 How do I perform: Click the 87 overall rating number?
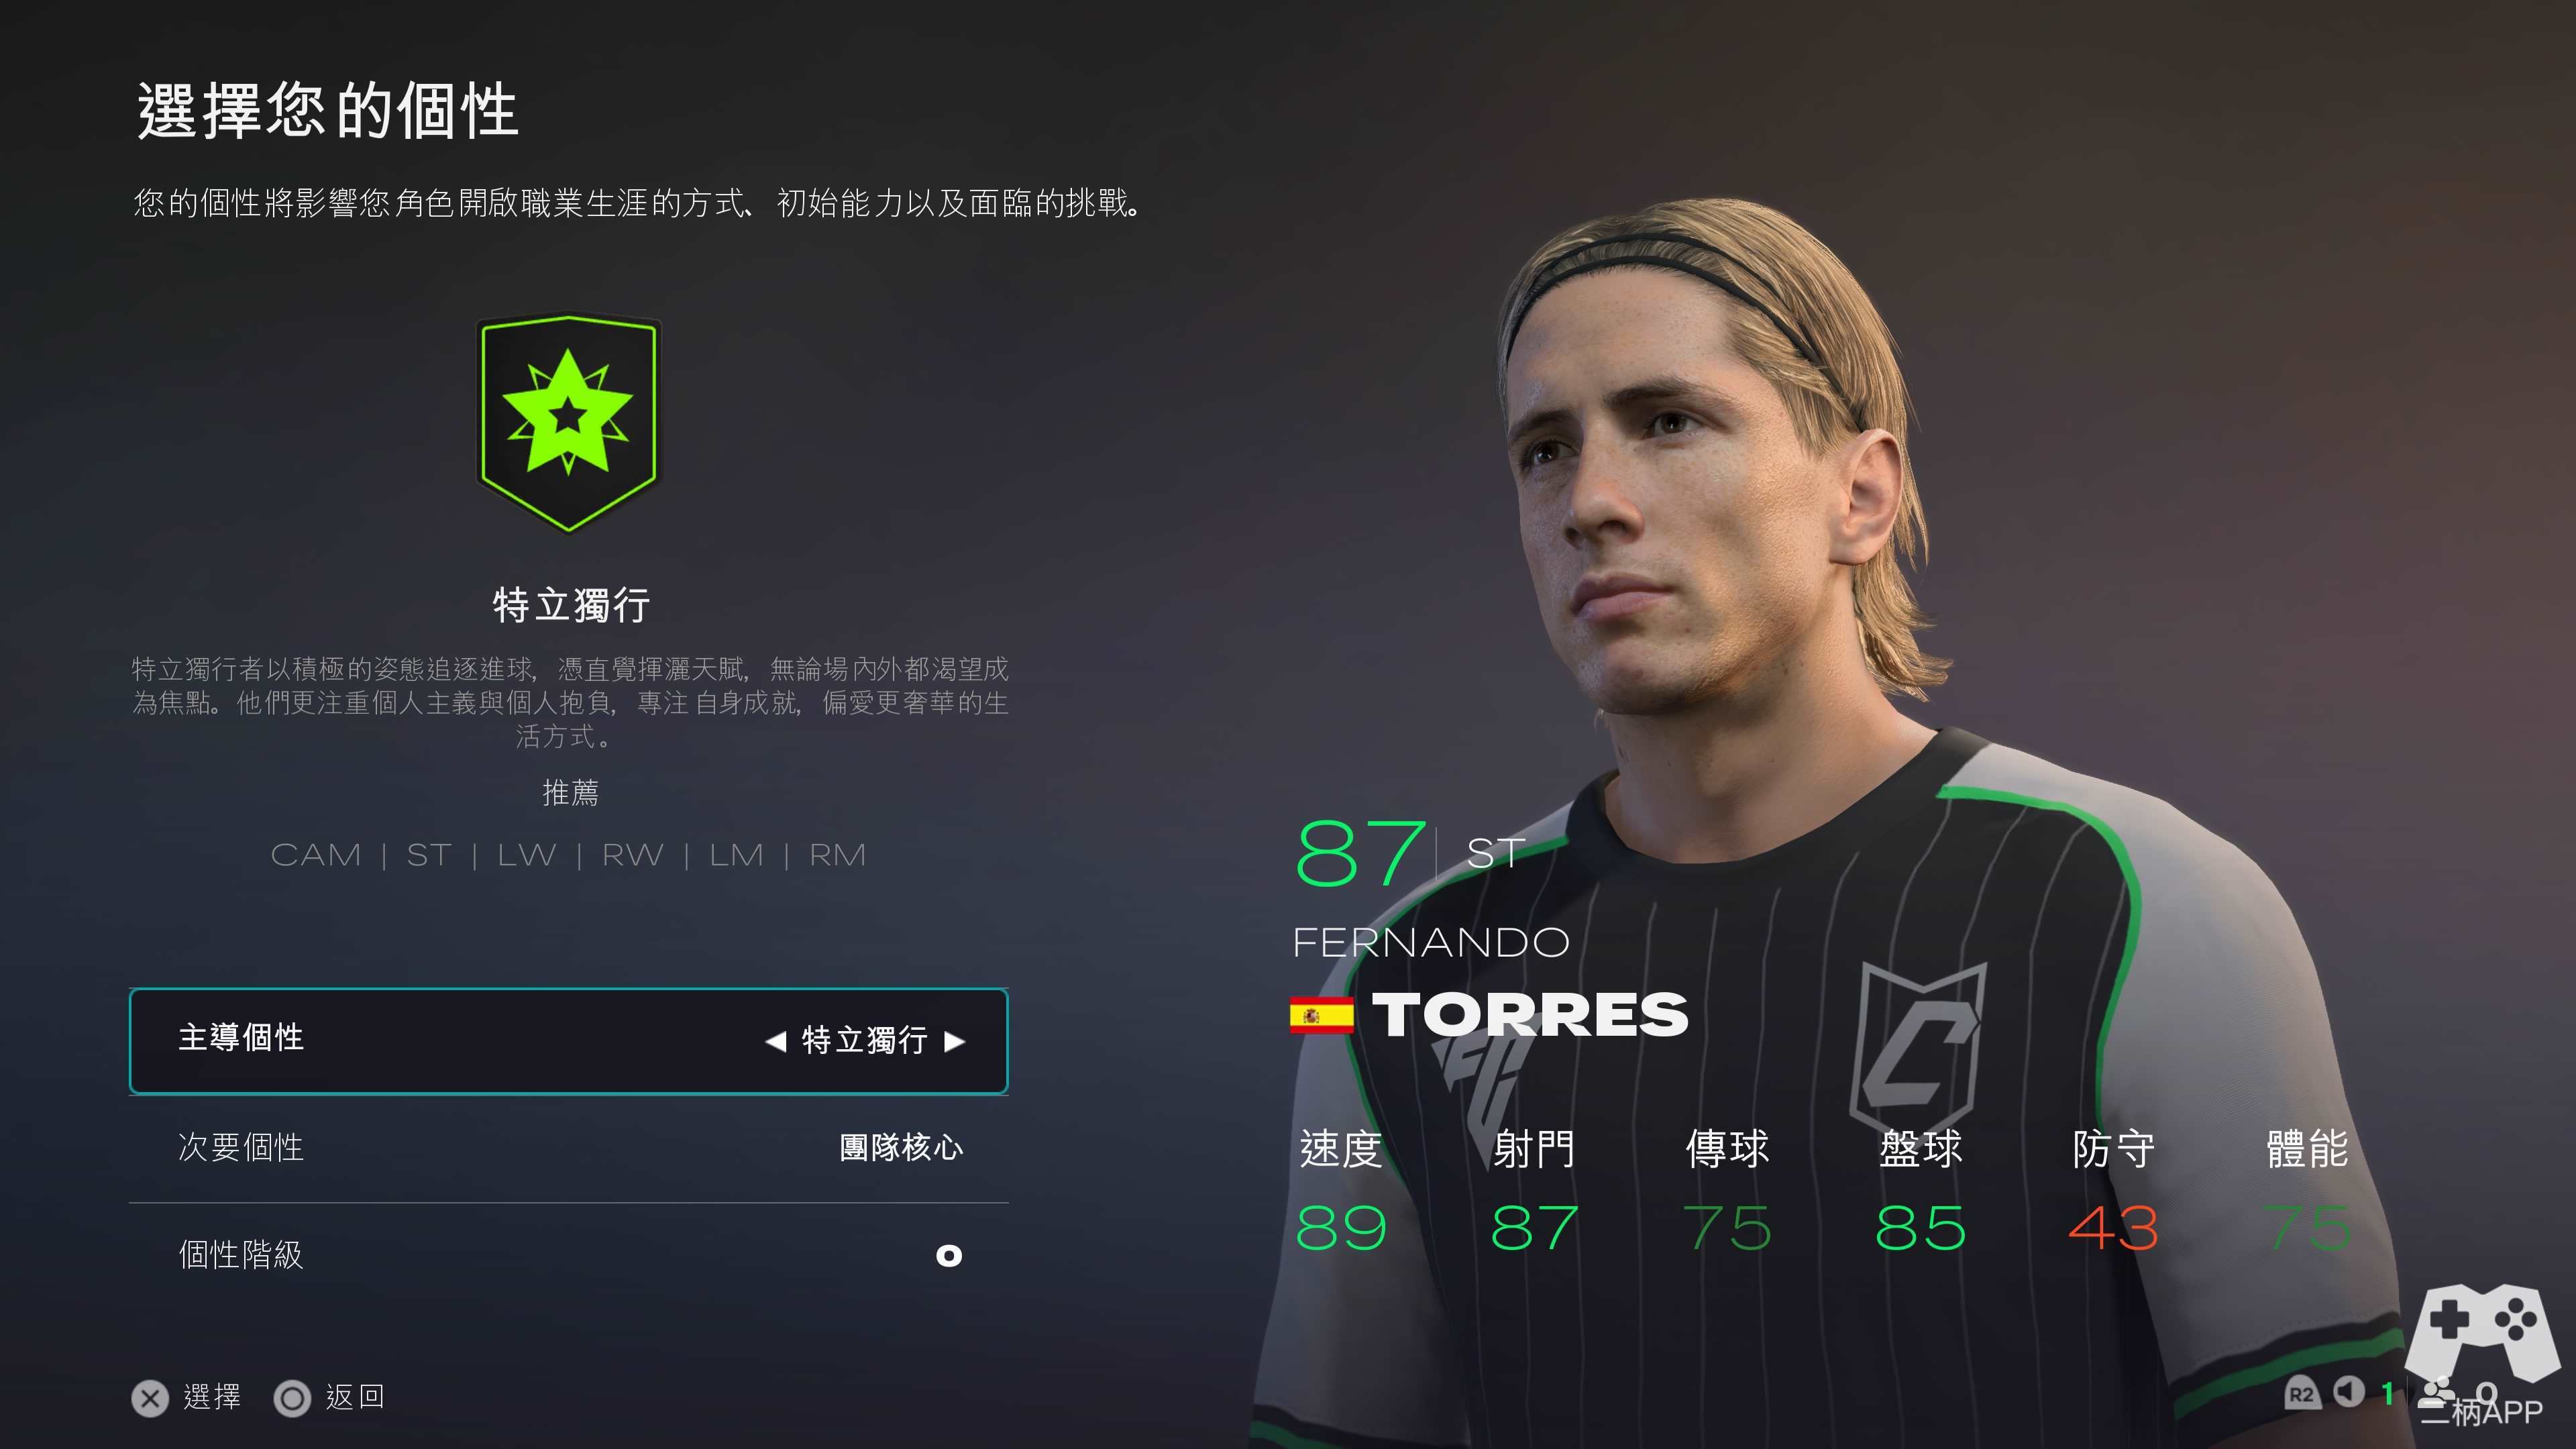pos(1360,854)
